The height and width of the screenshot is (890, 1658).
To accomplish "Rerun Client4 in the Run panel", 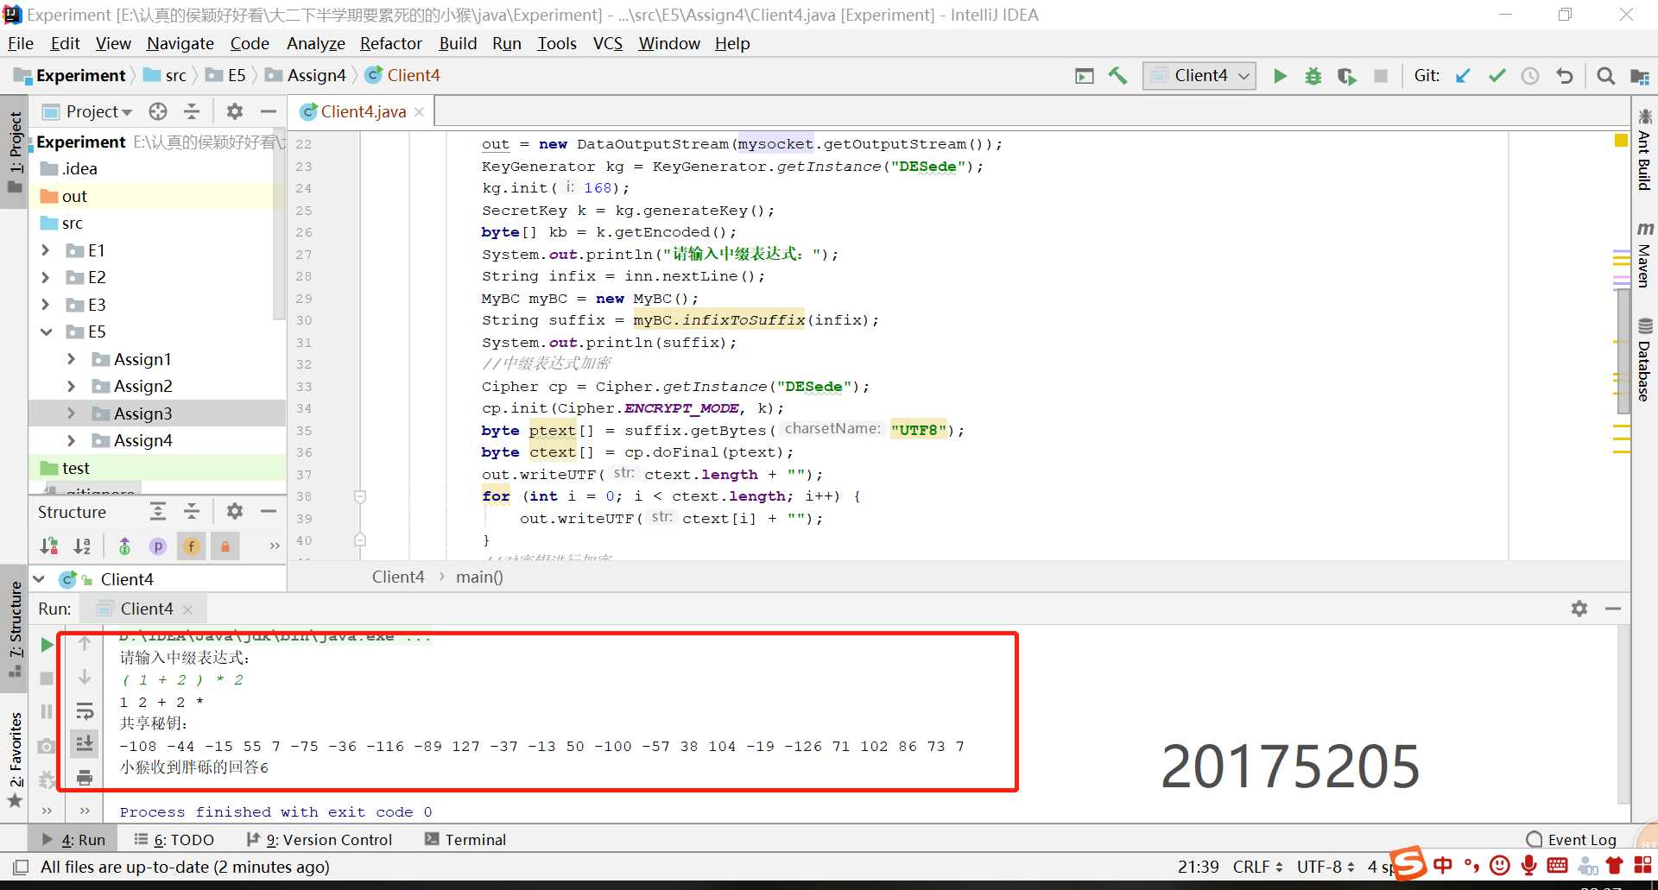I will (x=47, y=645).
